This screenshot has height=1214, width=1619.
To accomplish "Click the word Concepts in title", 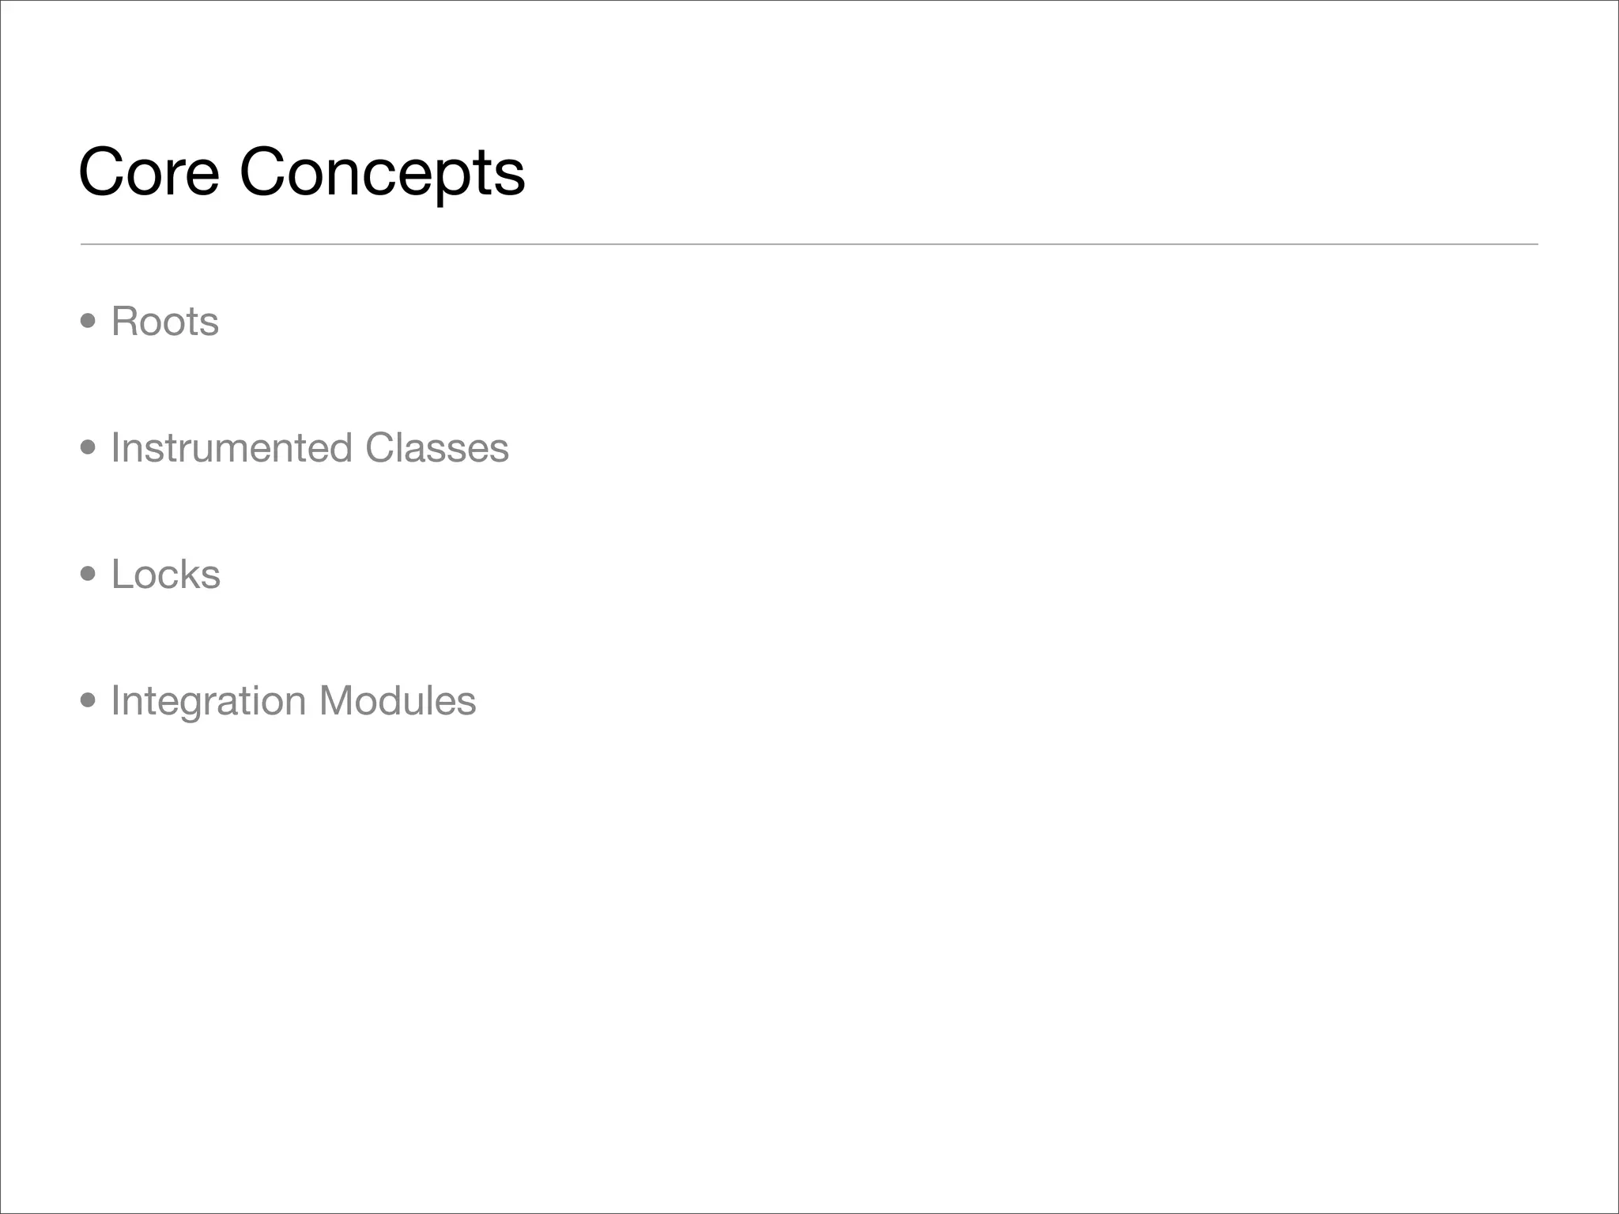I will [x=382, y=172].
